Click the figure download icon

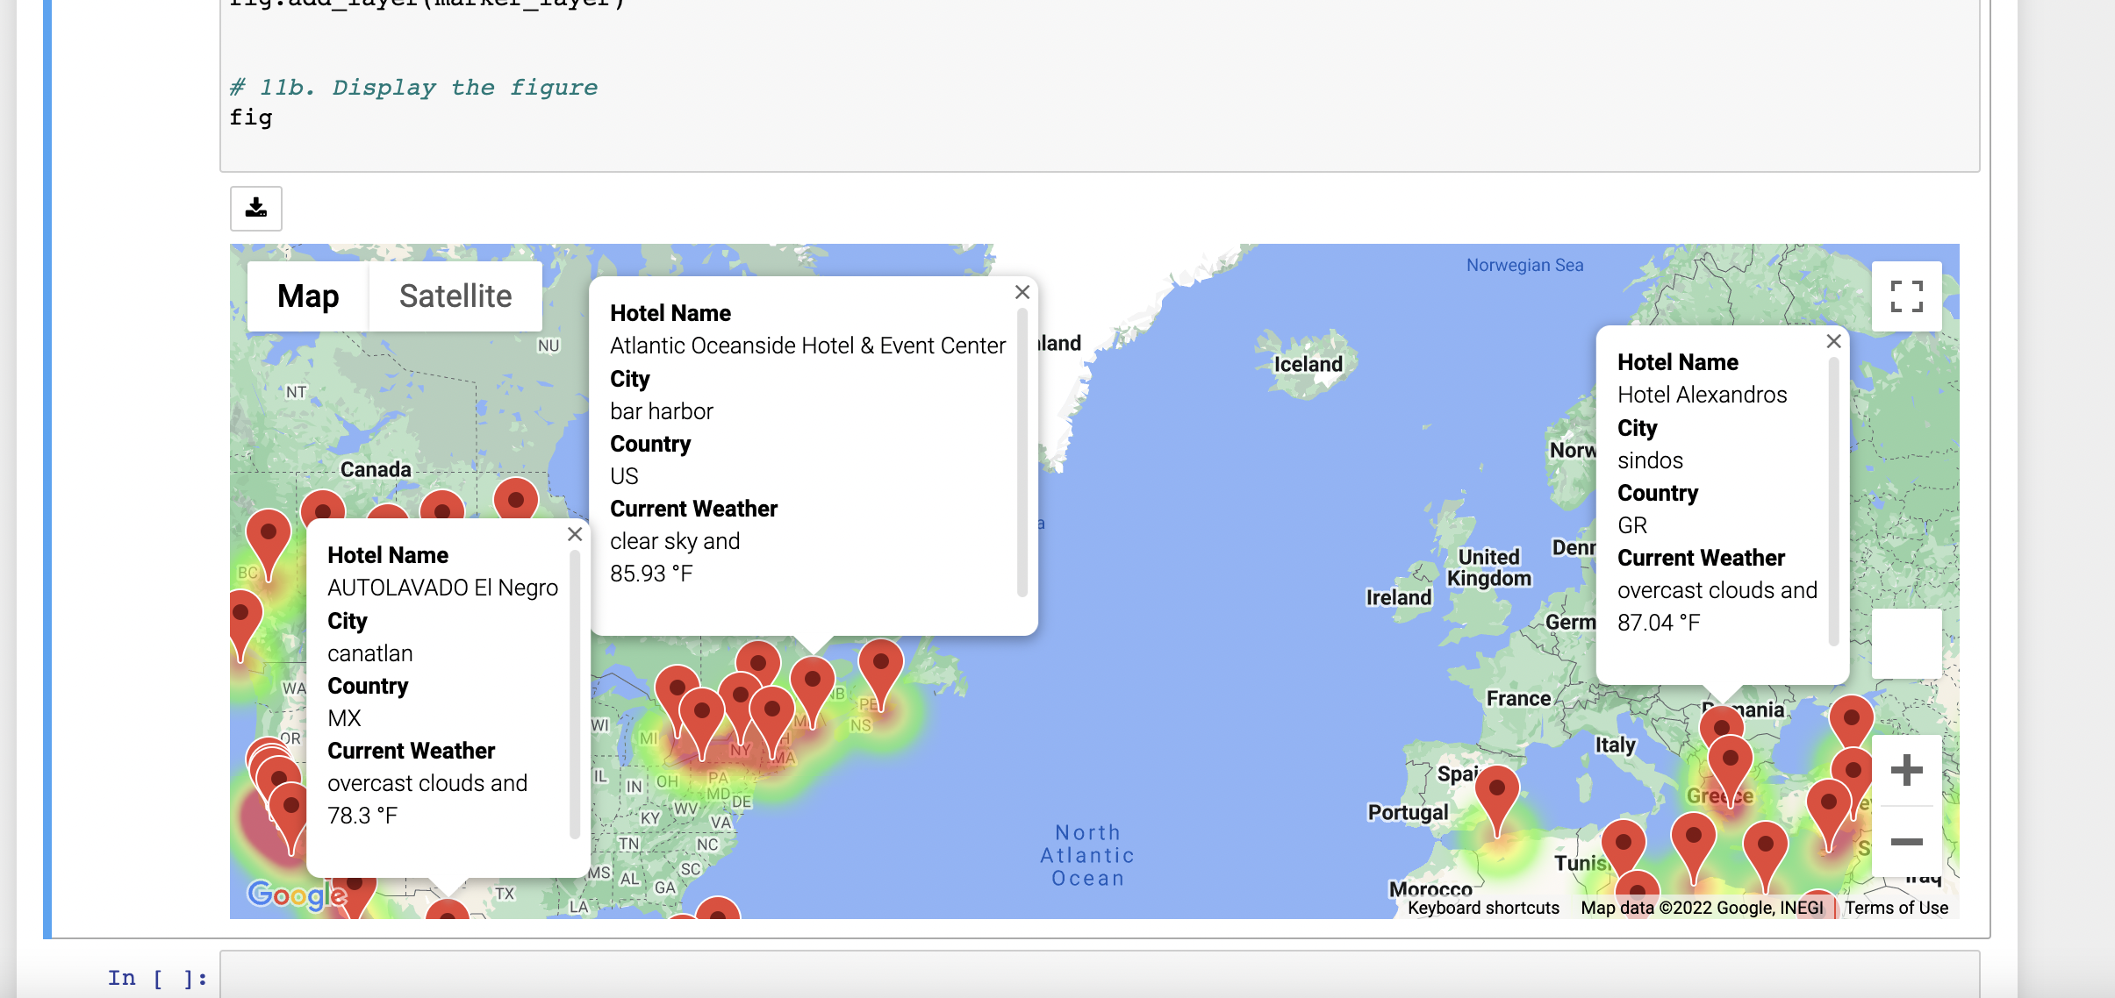(x=255, y=208)
